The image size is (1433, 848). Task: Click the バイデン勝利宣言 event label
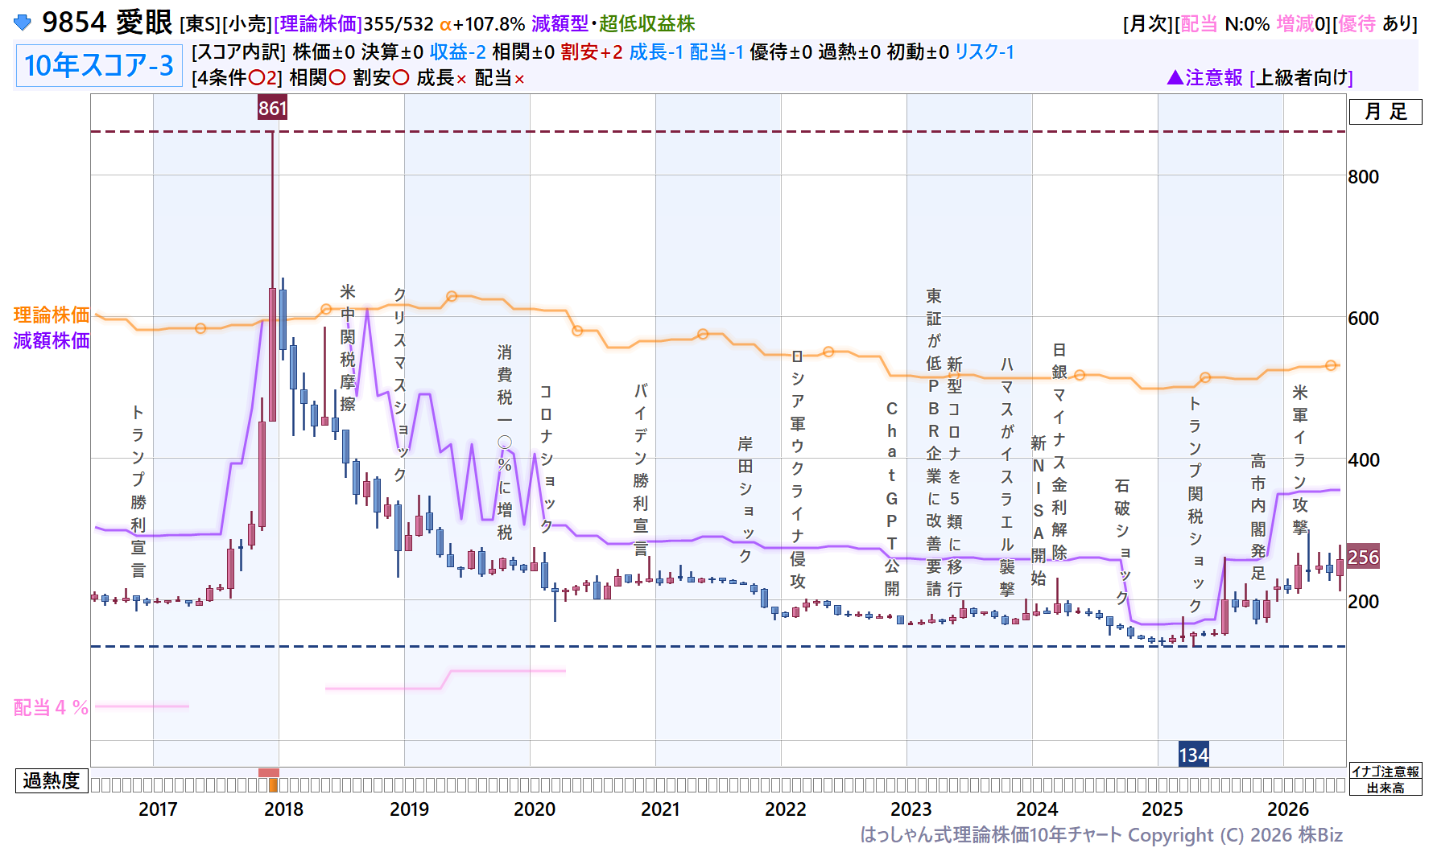640,469
